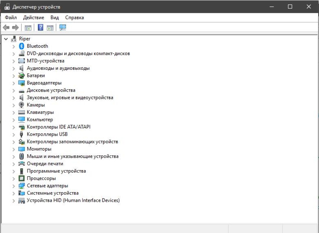Click the Очереди печати printer icon

point(21,163)
